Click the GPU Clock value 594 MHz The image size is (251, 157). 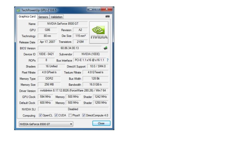[x=45, y=97]
